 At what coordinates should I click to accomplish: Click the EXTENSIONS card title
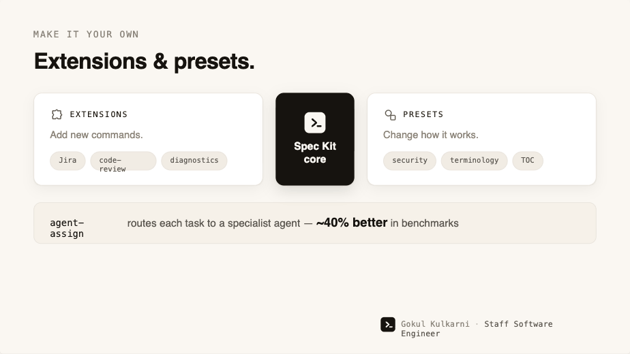click(x=99, y=114)
